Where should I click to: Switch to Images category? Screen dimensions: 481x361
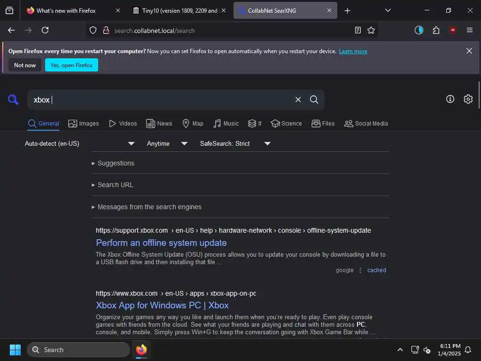pos(84,124)
